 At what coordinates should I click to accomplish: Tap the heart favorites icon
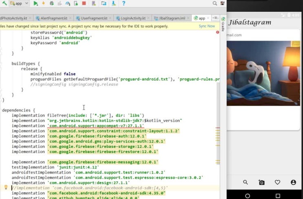tap(277, 182)
